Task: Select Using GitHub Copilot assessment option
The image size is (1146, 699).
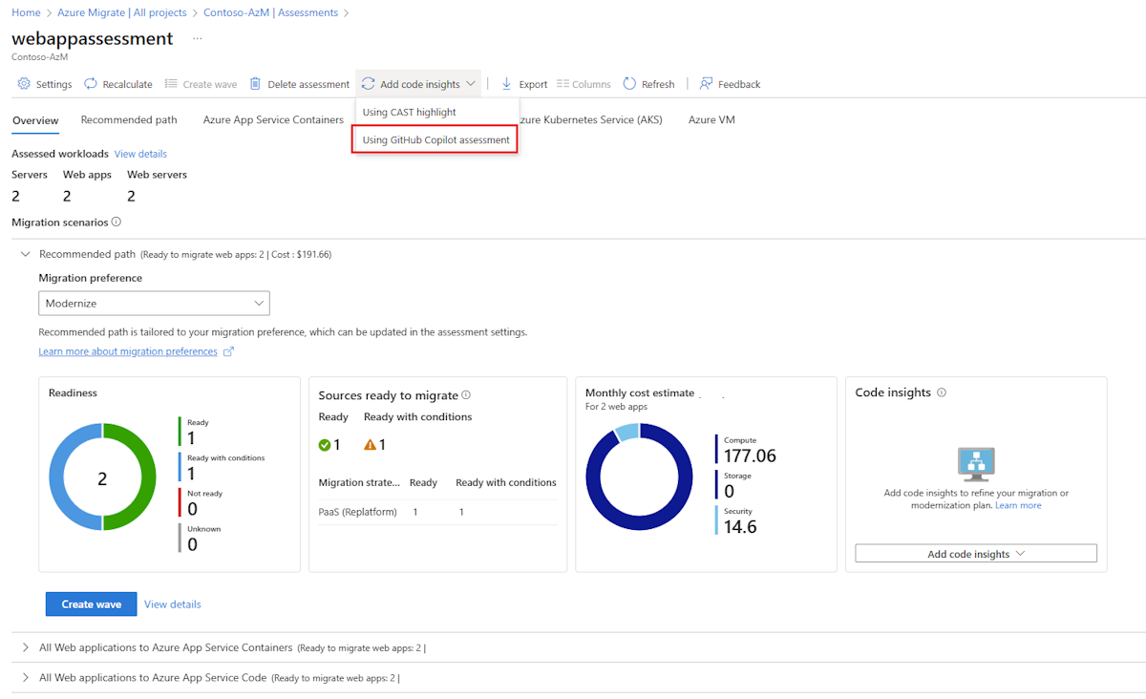Action: tap(435, 140)
